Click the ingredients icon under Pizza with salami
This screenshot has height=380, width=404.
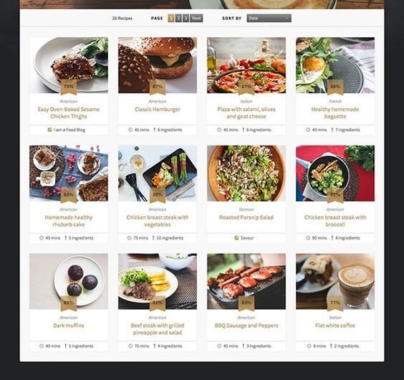pyautogui.click(x=244, y=130)
